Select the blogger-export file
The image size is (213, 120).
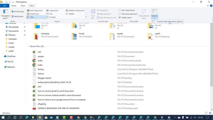point(45,78)
